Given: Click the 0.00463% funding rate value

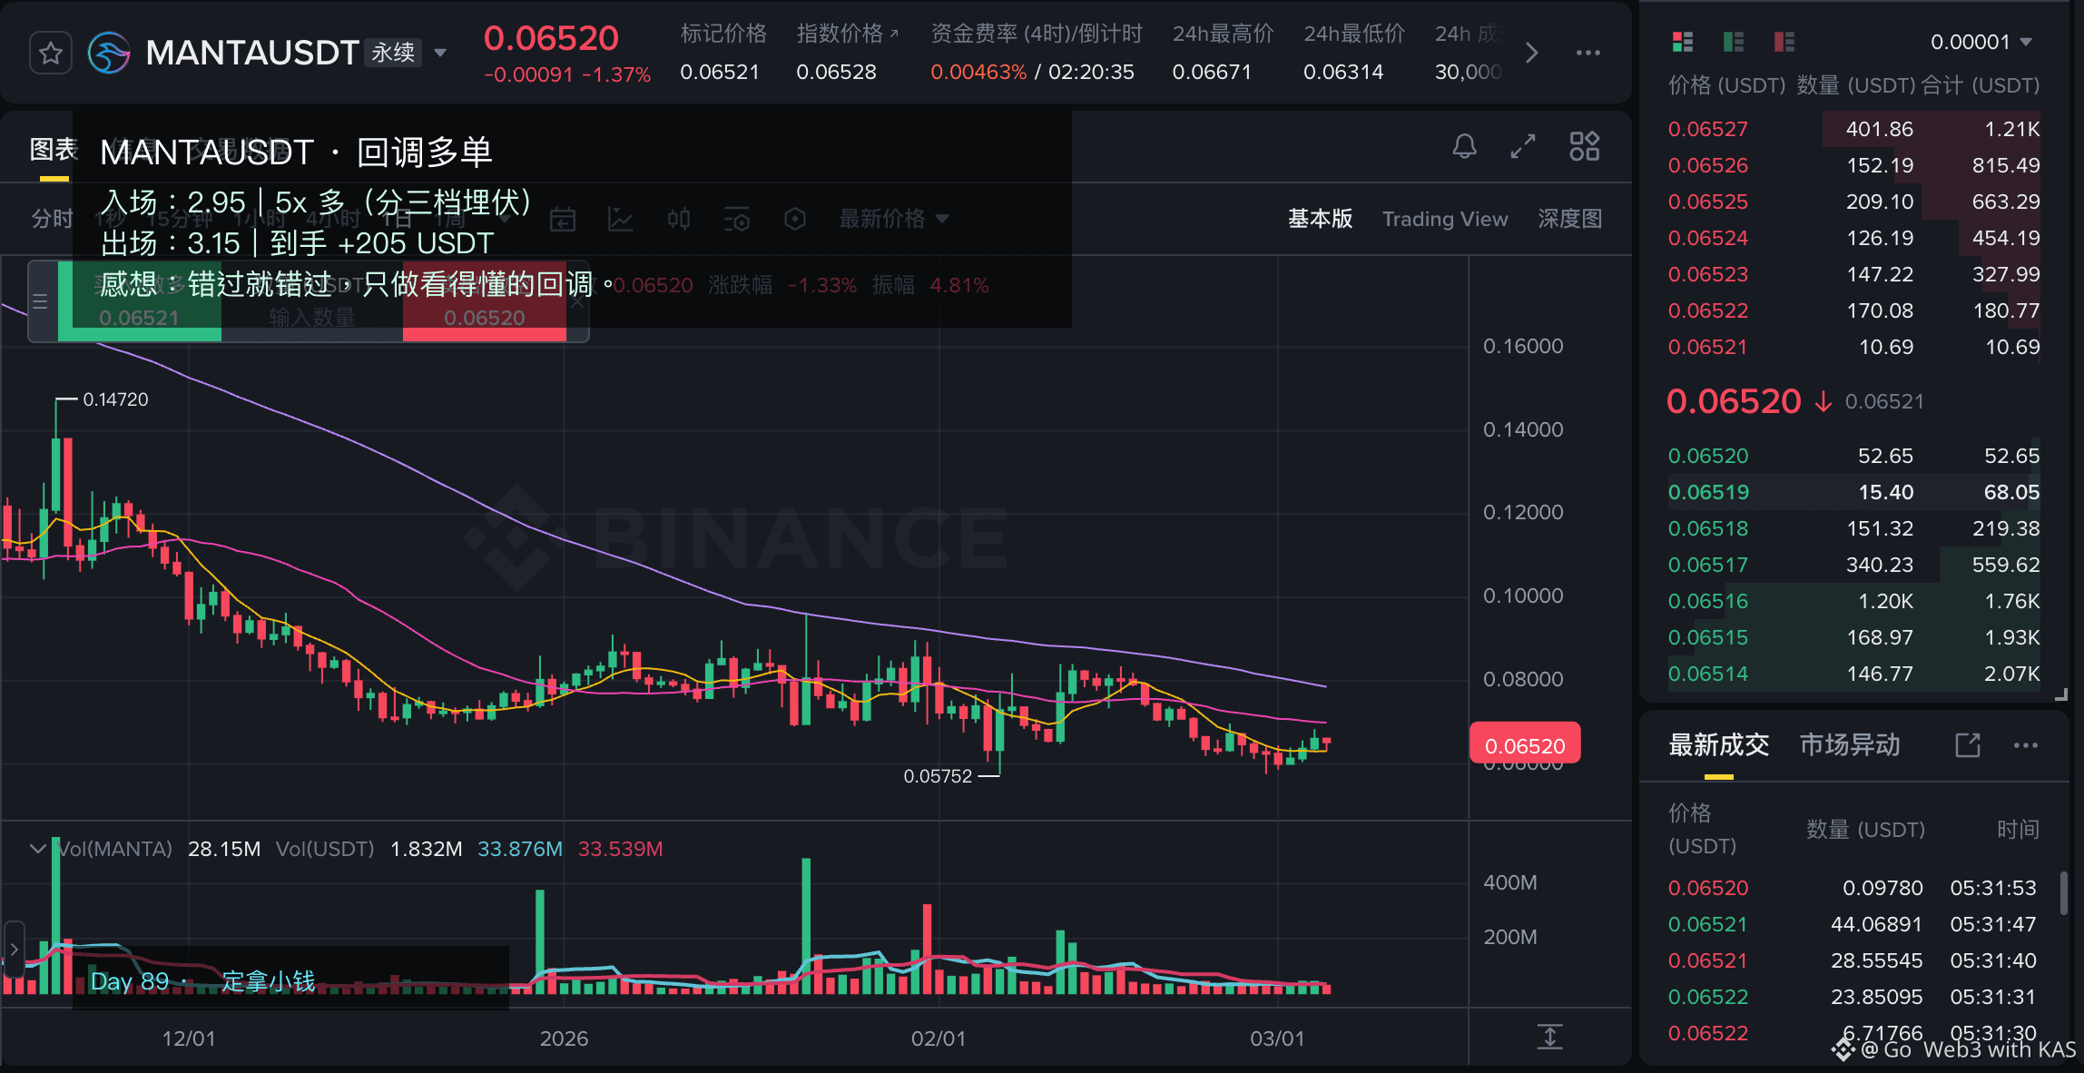Looking at the screenshot, I should pos(978,72).
